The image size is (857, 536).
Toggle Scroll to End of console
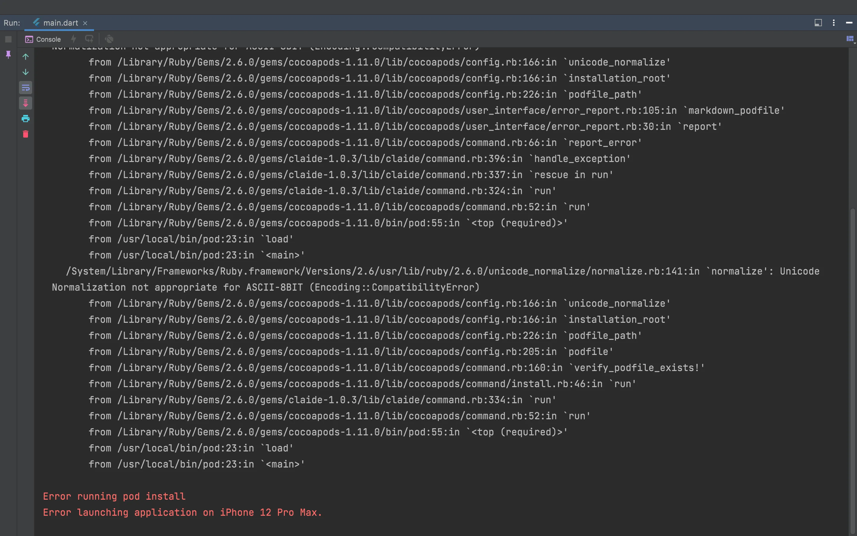pyautogui.click(x=26, y=103)
